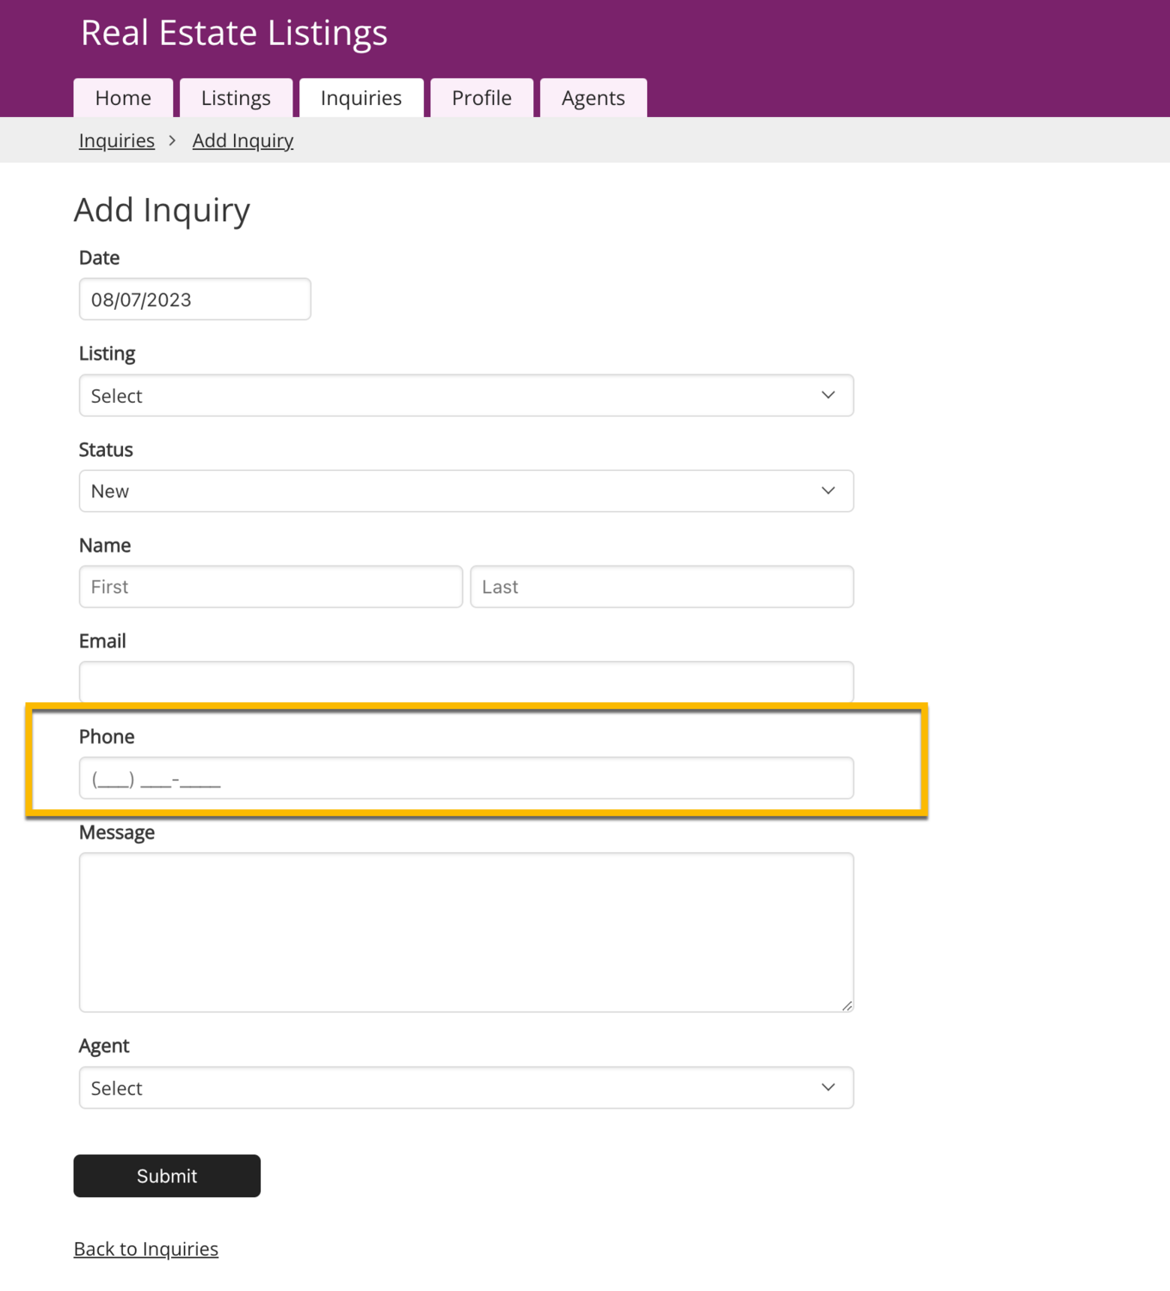Click the Phone number field
This screenshot has height=1291, width=1170.
pos(465,779)
